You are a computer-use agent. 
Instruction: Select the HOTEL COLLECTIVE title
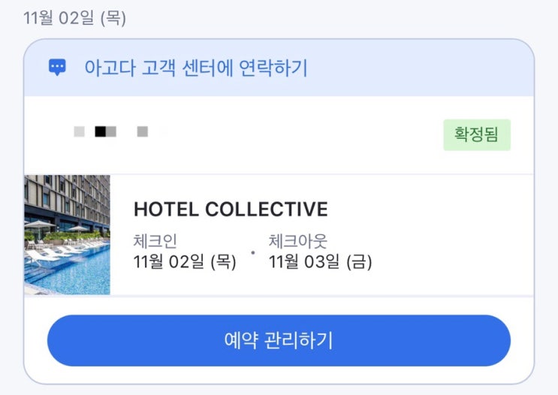231,209
